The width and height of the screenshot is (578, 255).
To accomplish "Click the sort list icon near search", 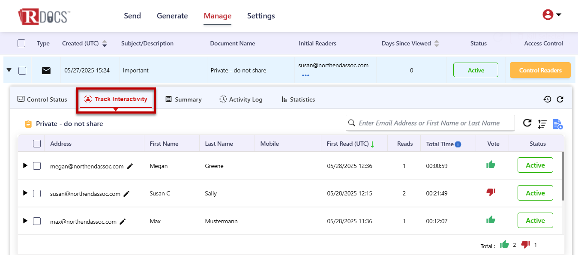I will 542,124.
